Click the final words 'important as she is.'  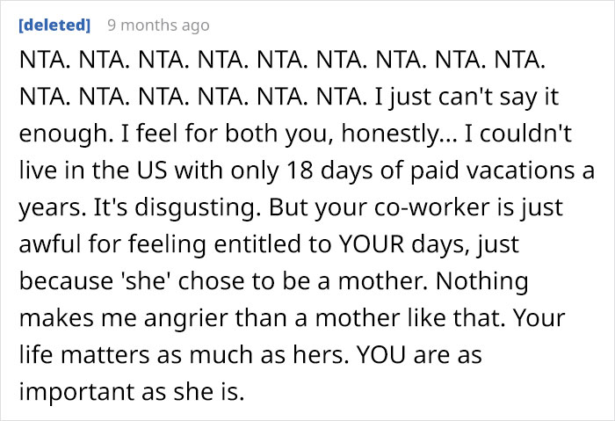click(x=132, y=392)
